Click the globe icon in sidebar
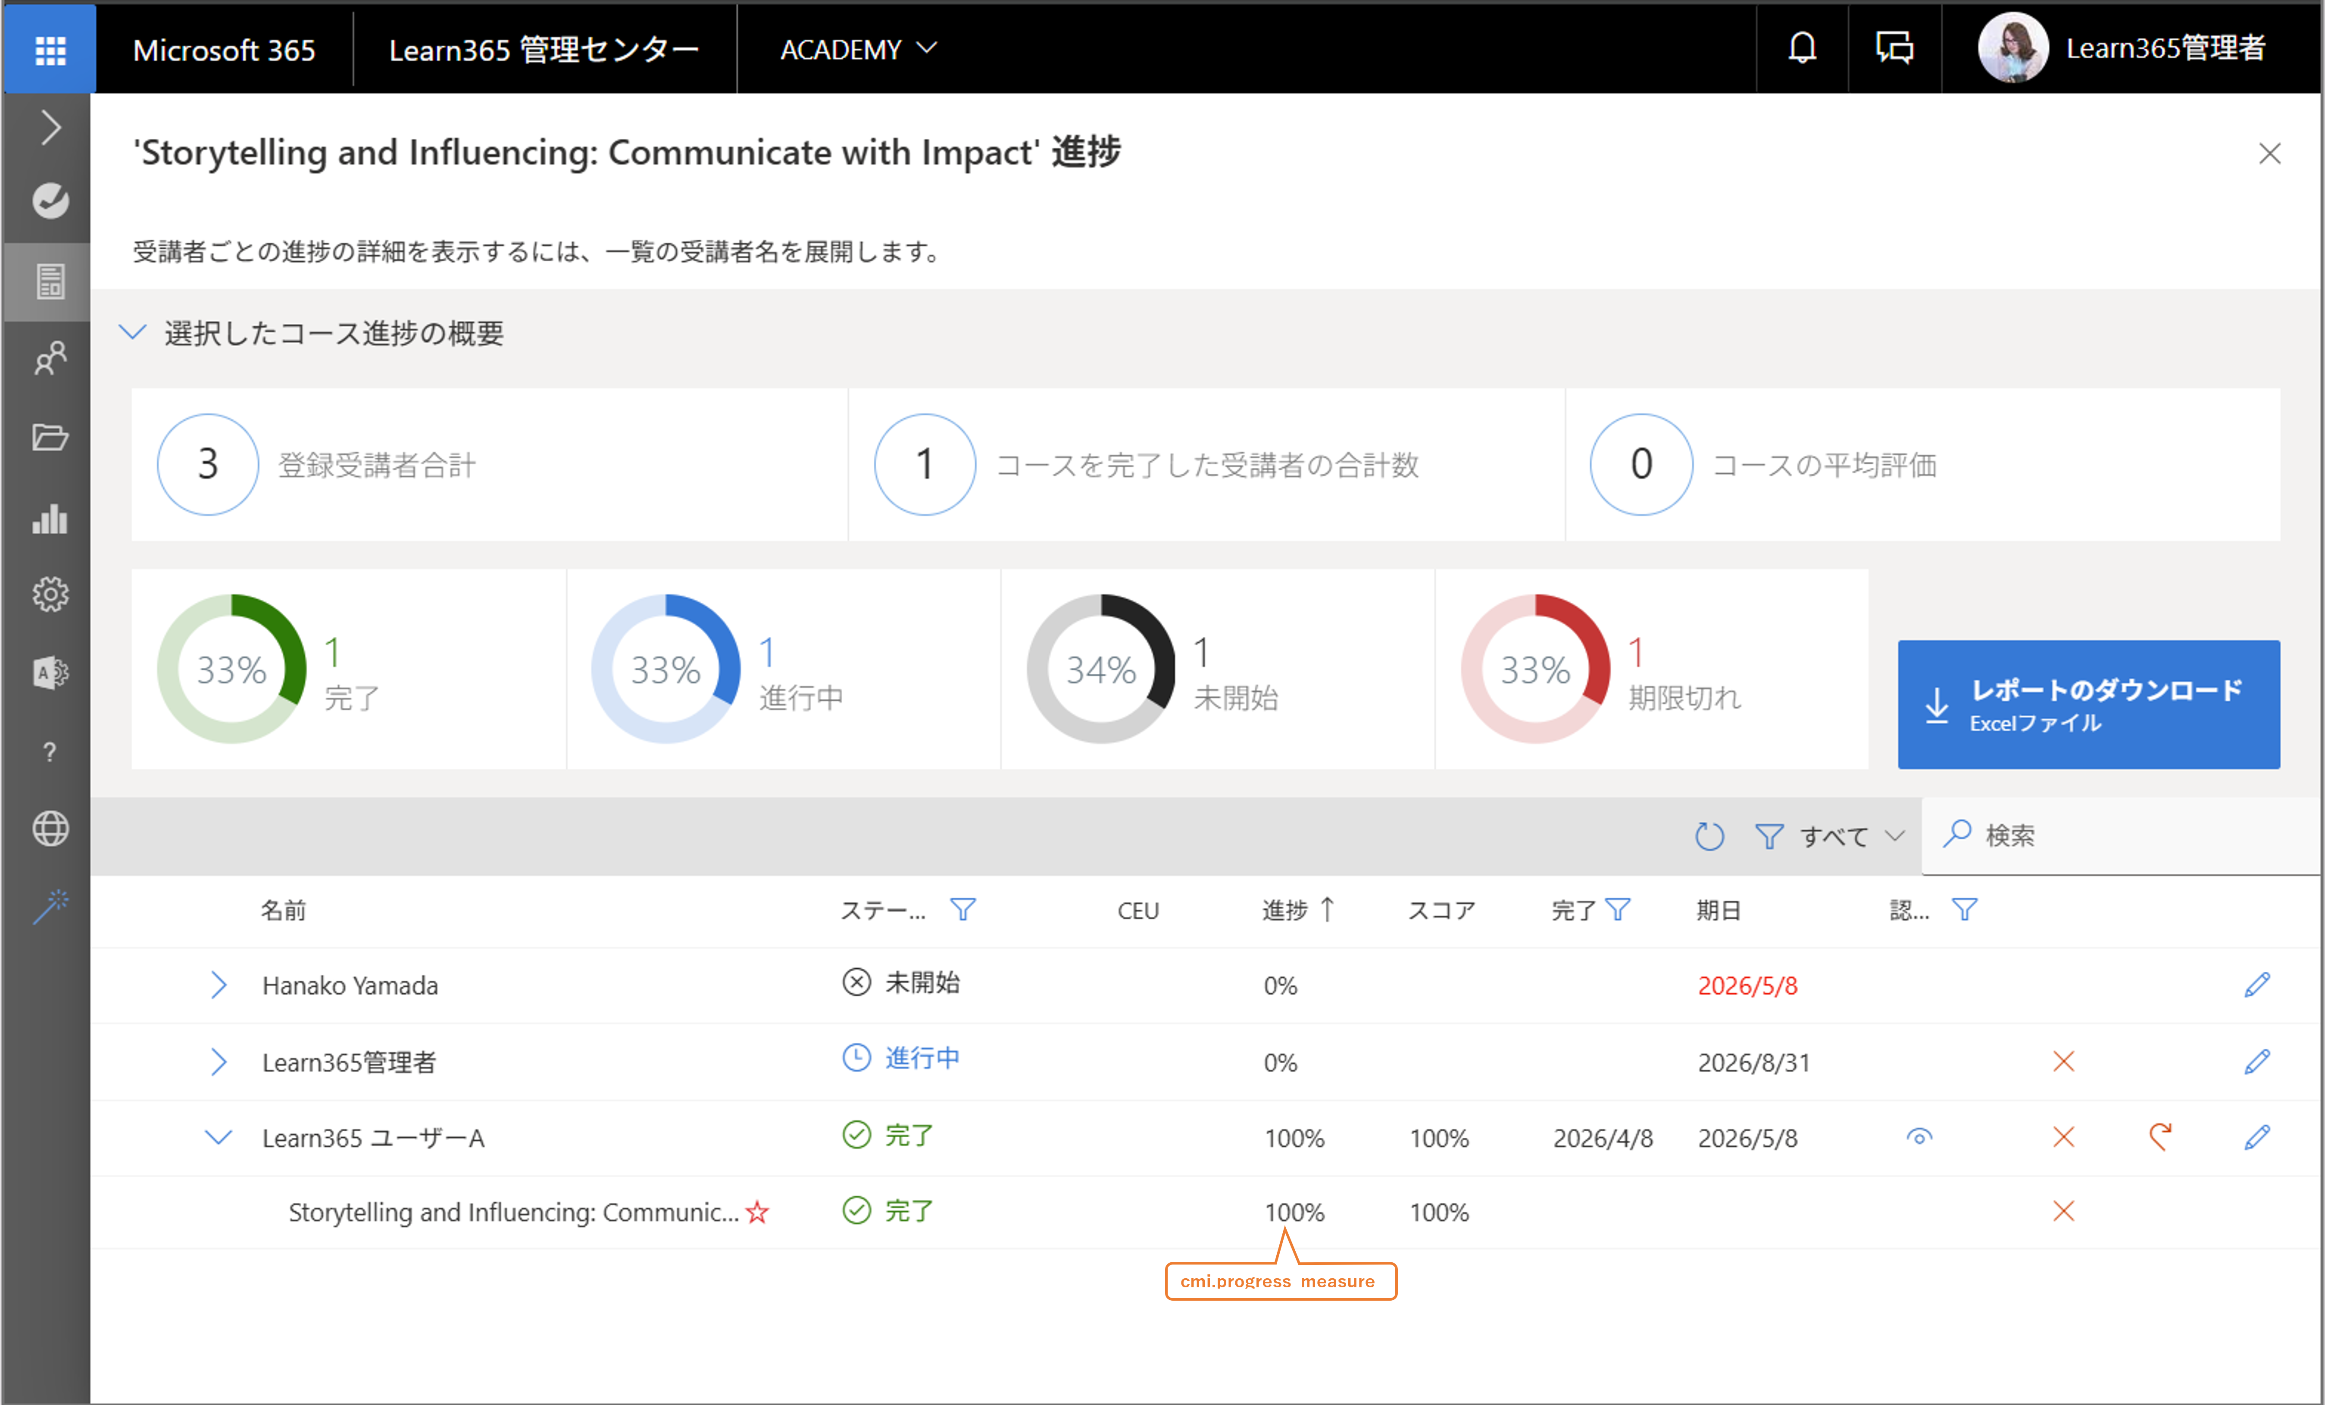 click(x=50, y=829)
